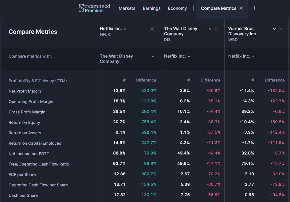Click WBD ticker symbol

[x=233, y=40]
